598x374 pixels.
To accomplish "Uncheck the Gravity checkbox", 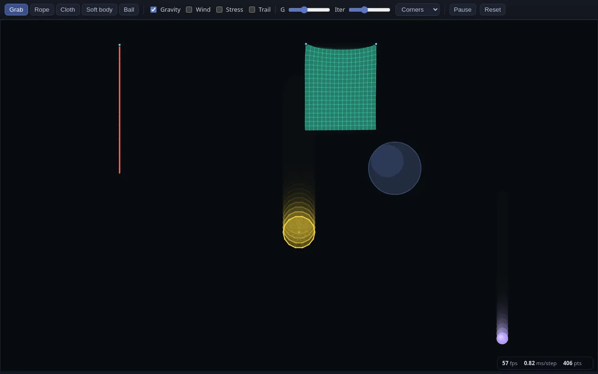I will 153,9.
